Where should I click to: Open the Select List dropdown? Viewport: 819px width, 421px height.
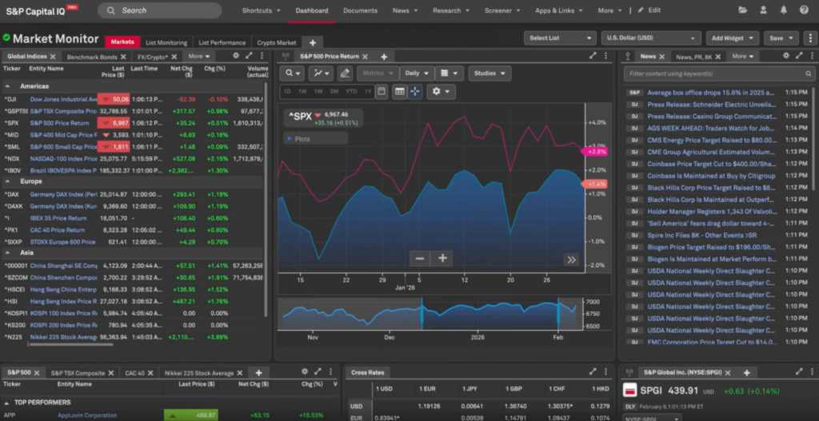coord(560,38)
